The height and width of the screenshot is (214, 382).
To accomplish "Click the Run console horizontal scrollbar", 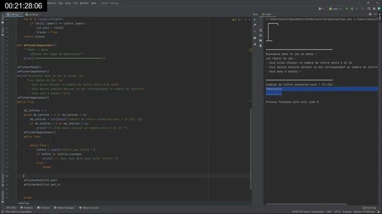I will (x=306, y=204).
